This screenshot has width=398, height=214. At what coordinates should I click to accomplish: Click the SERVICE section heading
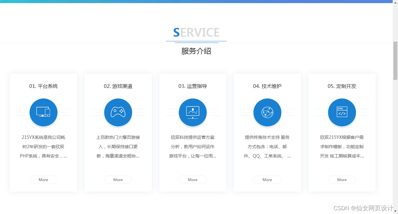pos(196,32)
